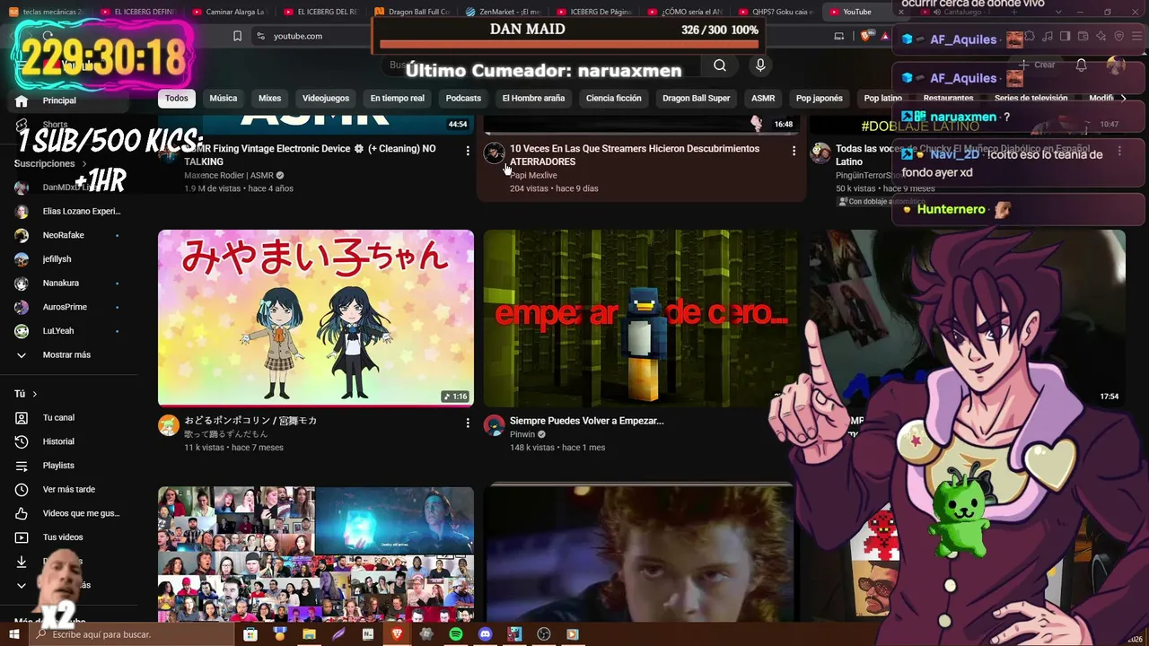The image size is (1149, 646).
Task: Open ASMR Fixing Vintage Electronic Device title
Action: (310, 155)
